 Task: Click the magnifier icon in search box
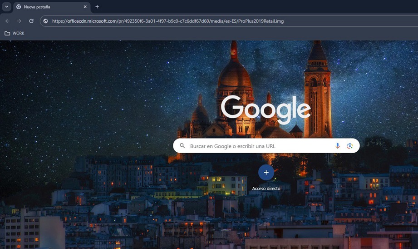point(182,146)
